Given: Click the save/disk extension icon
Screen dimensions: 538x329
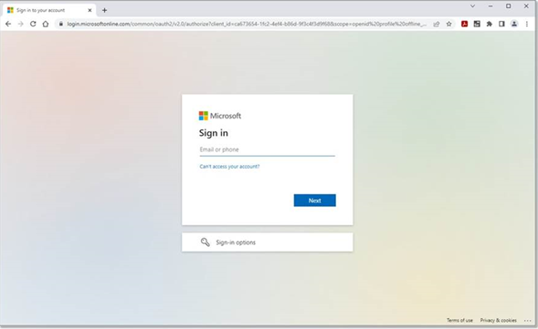Looking at the screenshot, I should [477, 24].
